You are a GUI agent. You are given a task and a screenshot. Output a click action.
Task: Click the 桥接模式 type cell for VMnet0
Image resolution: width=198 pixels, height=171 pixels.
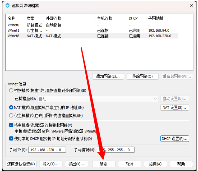tap(34, 25)
